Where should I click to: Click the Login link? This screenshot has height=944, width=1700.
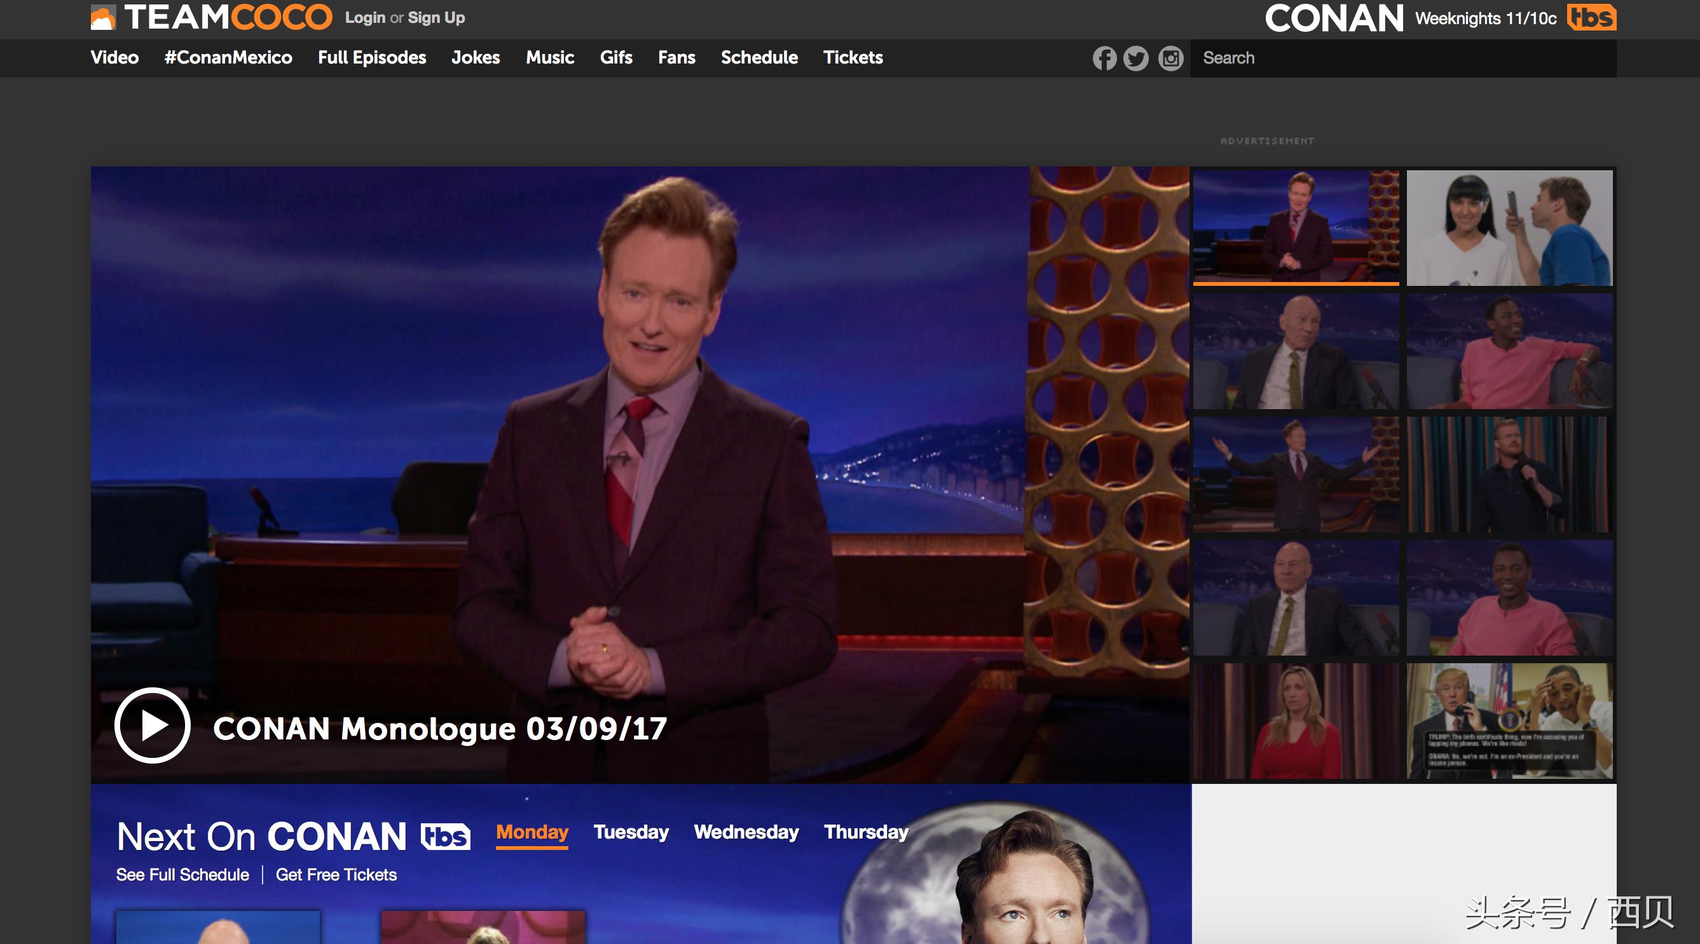[x=365, y=18]
